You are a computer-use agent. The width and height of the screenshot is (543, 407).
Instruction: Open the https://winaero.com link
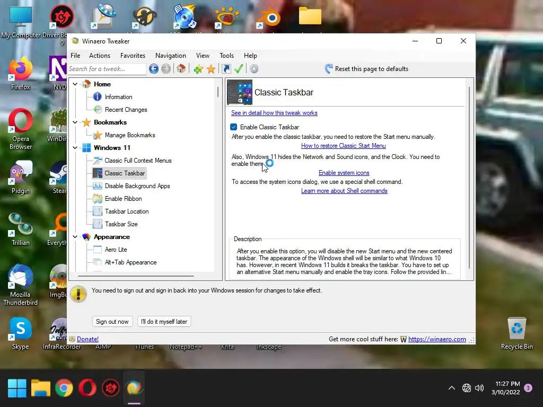437,339
